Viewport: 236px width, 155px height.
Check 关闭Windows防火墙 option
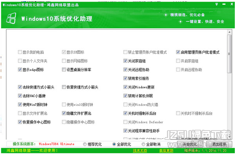point(125,104)
